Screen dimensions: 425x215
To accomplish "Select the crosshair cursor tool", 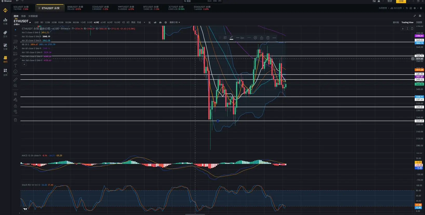I will click(15, 30).
